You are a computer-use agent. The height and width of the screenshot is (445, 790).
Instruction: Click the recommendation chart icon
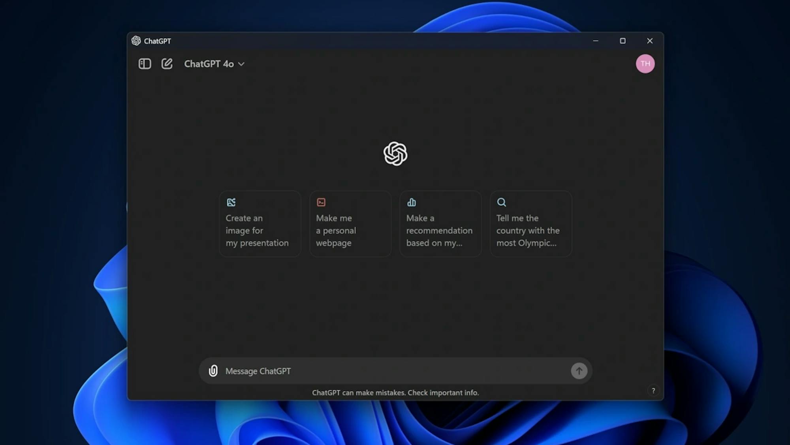(x=411, y=202)
